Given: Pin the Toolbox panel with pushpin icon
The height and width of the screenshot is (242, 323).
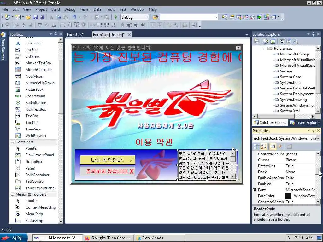Looking at the screenshot, I should pyautogui.click(x=56, y=34).
